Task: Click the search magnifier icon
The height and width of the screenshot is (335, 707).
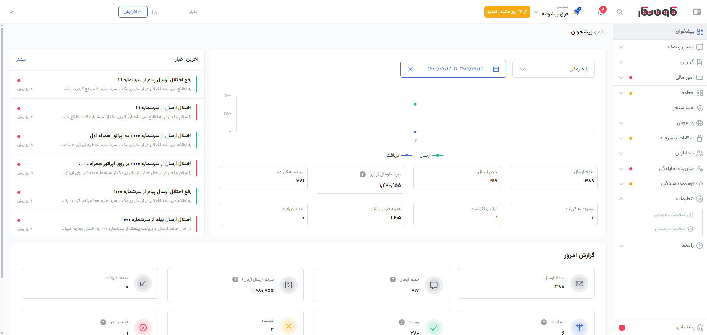Action: [x=620, y=12]
